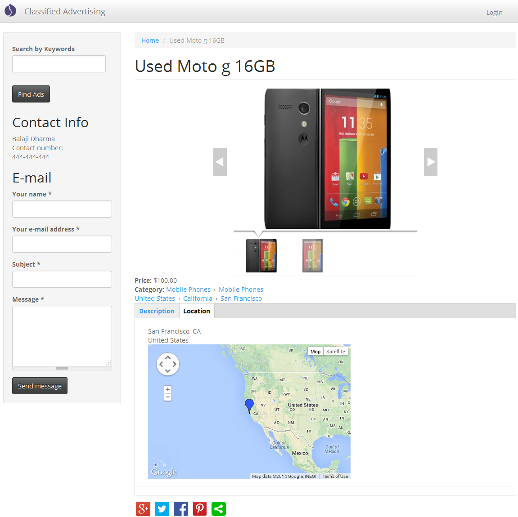The width and height of the screenshot is (518, 517).
Task: Advance to the next product image
Action: 431,162
